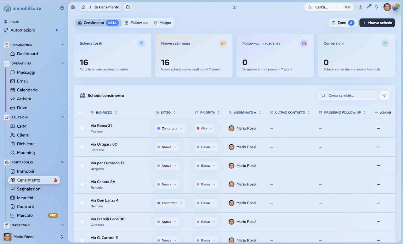Click the home icon in the breadcrumb
403x244 pixels.
point(83,6)
